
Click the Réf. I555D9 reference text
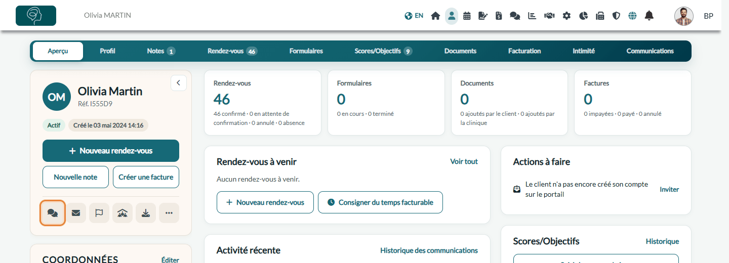[x=95, y=104]
